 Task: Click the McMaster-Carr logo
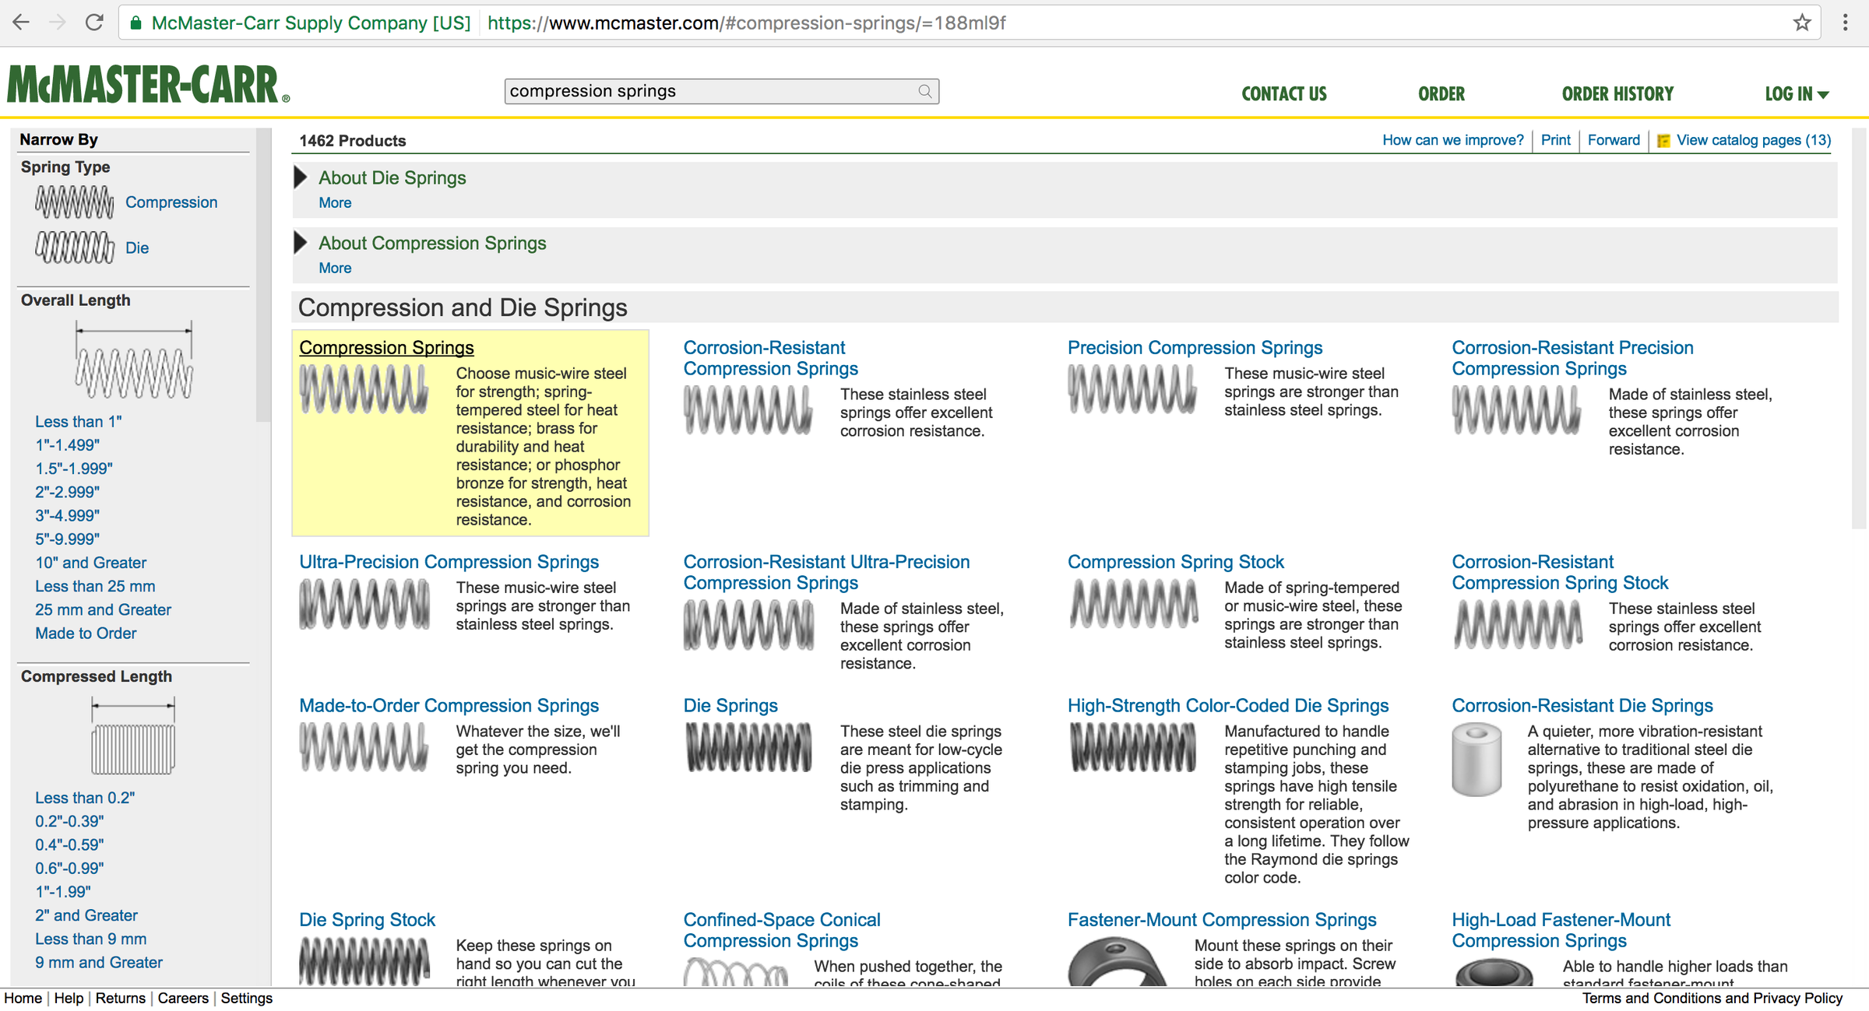(148, 85)
